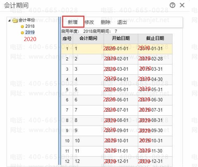
Task: Select start date cell ending -05-01
Action: coord(121,90)
